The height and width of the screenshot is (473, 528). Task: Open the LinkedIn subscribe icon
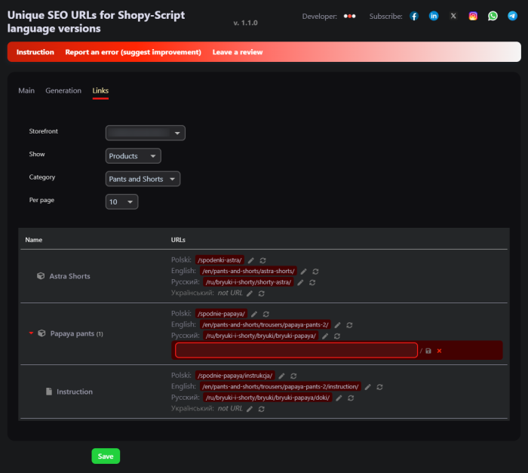[x=434, y=16]
